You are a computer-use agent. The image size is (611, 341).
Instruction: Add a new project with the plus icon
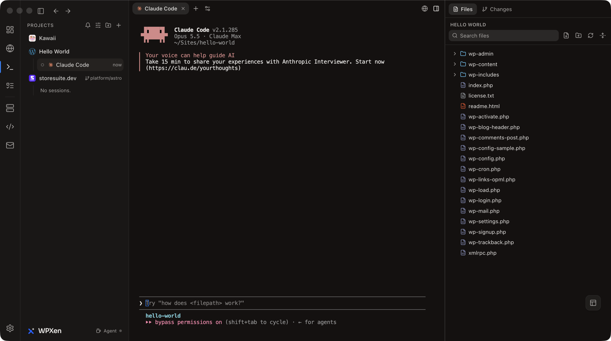119,25
